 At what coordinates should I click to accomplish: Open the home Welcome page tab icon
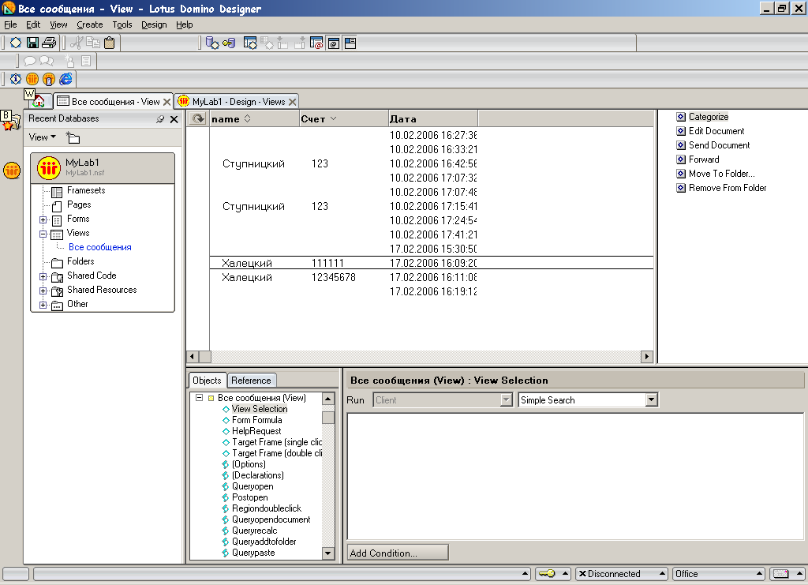pos(38,102)
